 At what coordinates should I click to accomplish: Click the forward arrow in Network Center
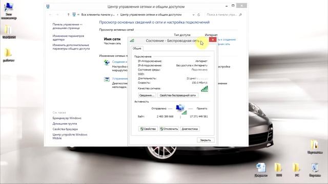(x=57, y=15)
